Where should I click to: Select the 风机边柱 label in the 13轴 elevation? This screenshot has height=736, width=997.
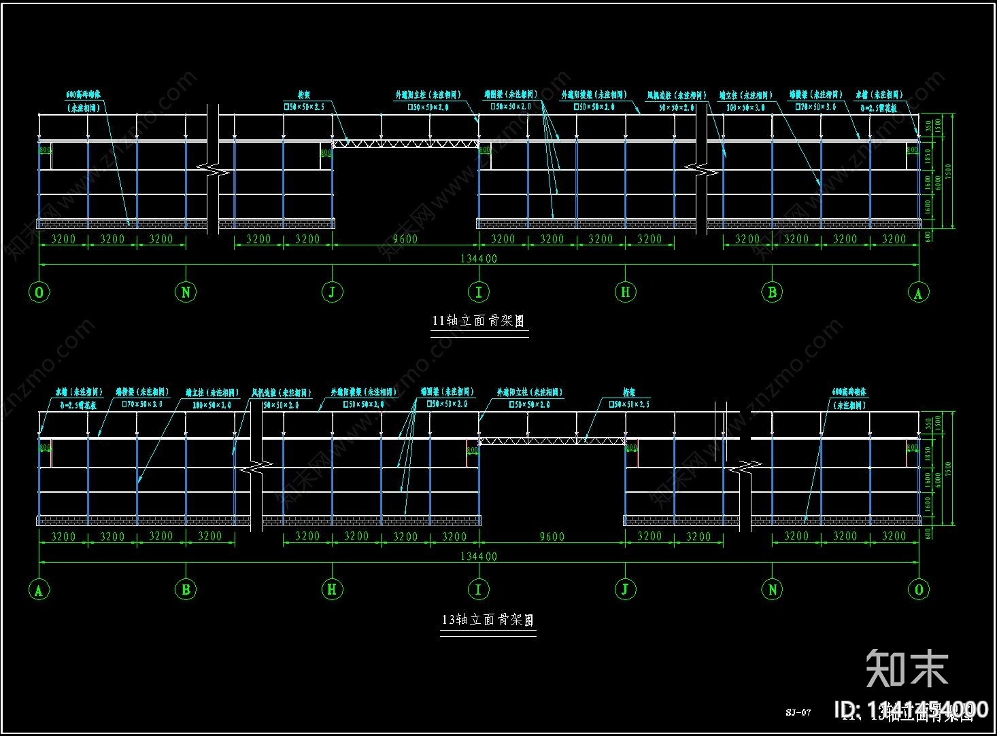coord(281,392)
